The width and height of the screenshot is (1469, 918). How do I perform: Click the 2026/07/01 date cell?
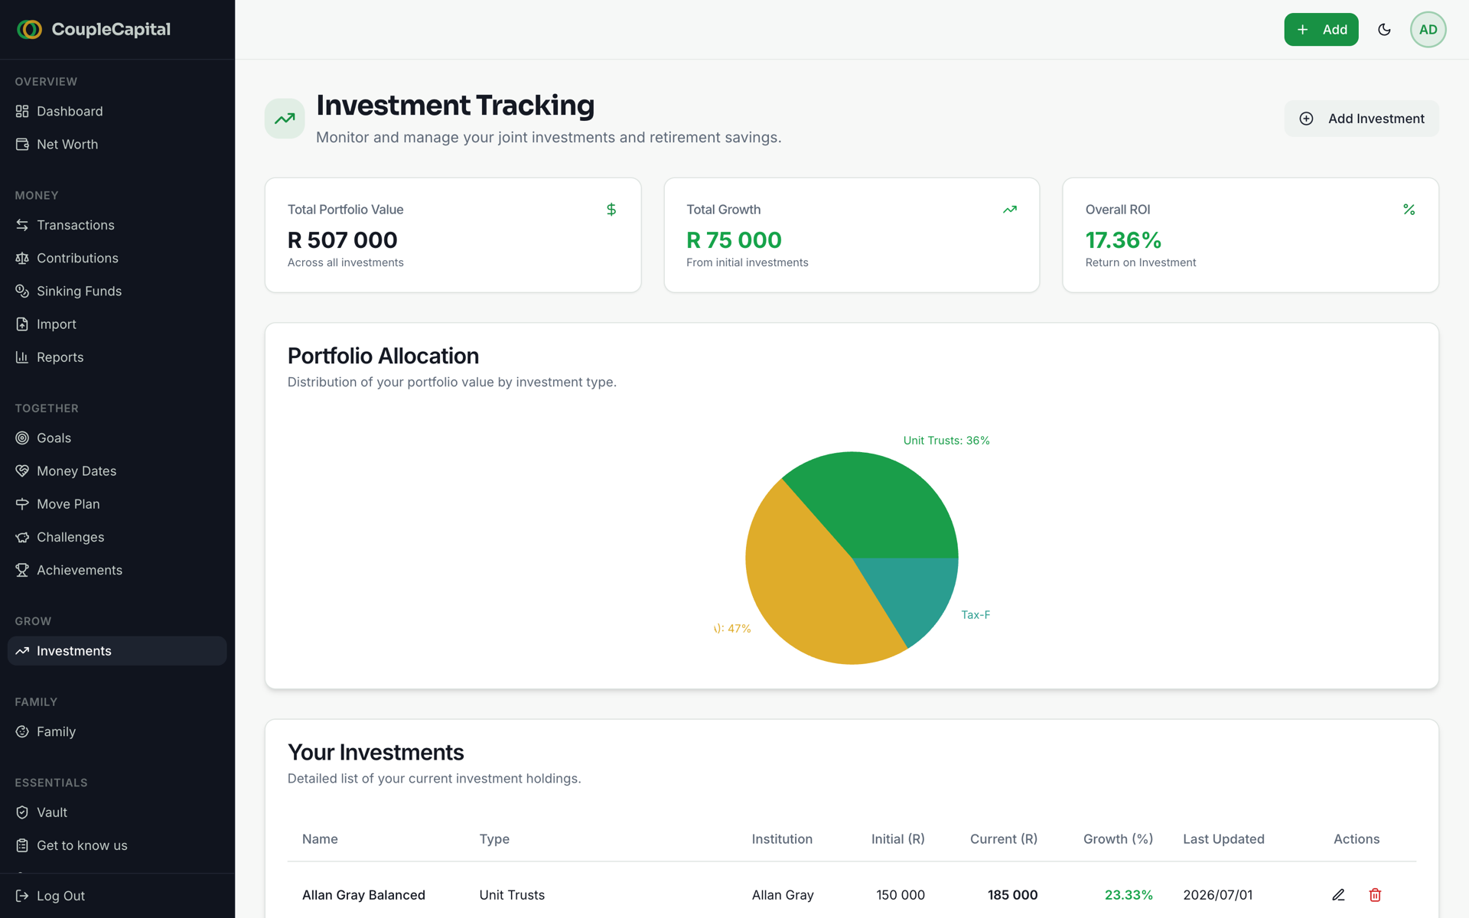pos(1218,895)
